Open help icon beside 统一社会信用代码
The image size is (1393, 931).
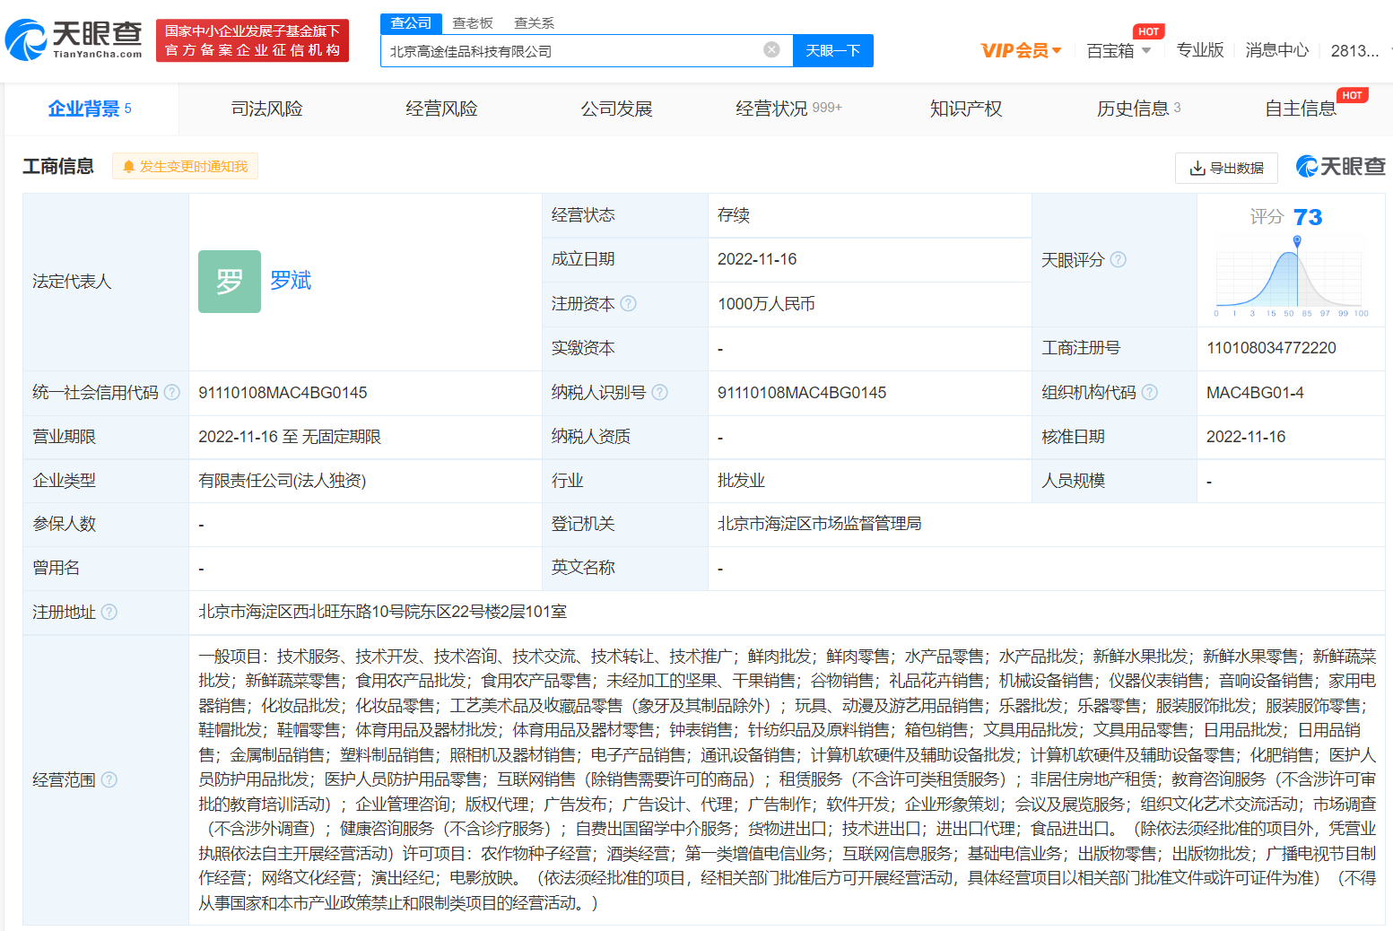(x=172, y=392)
